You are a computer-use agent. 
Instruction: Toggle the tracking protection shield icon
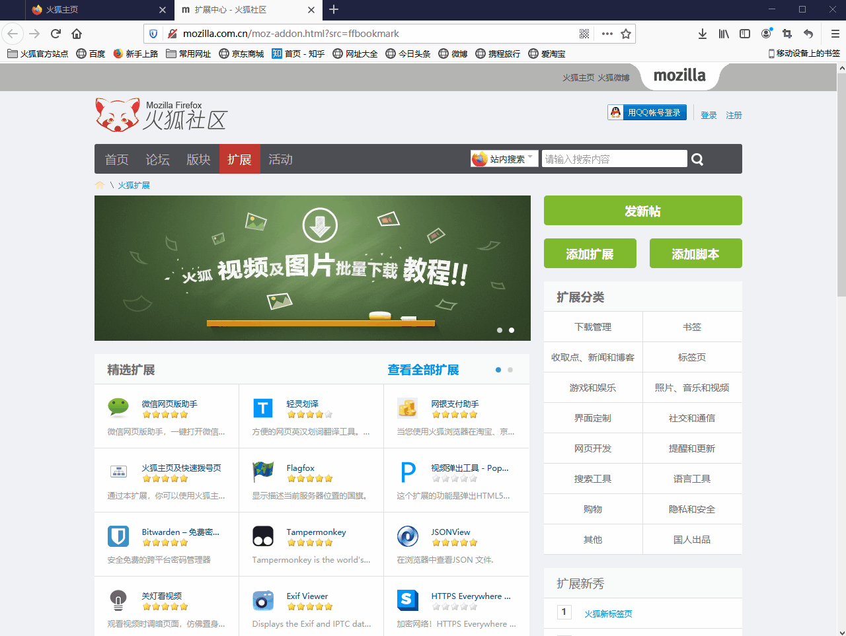[153, 34]
